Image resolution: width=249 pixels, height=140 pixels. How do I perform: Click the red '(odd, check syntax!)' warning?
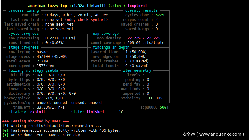click(x=86, y=20)
